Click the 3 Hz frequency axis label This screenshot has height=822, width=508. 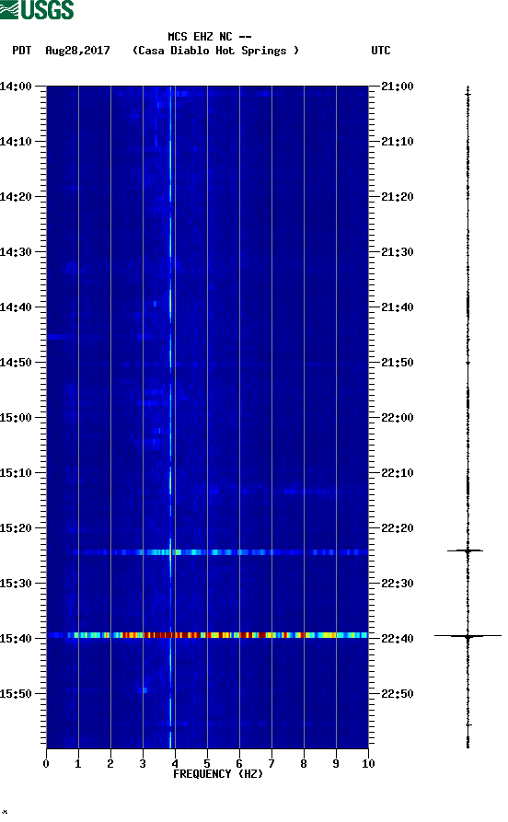pos(143,763)
